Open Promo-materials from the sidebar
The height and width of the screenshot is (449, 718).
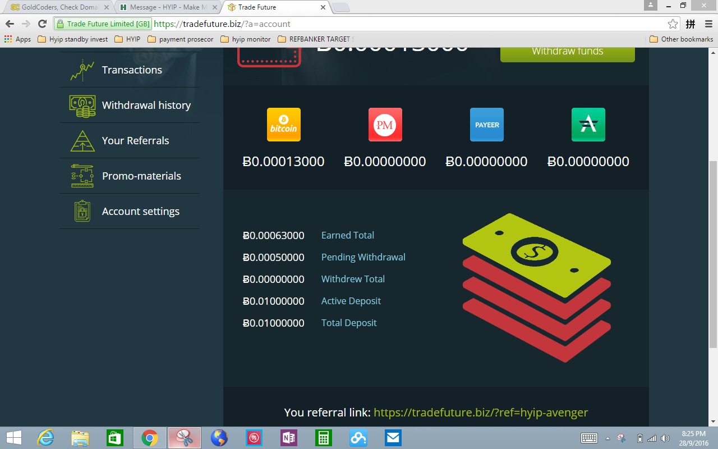point(141,176)
